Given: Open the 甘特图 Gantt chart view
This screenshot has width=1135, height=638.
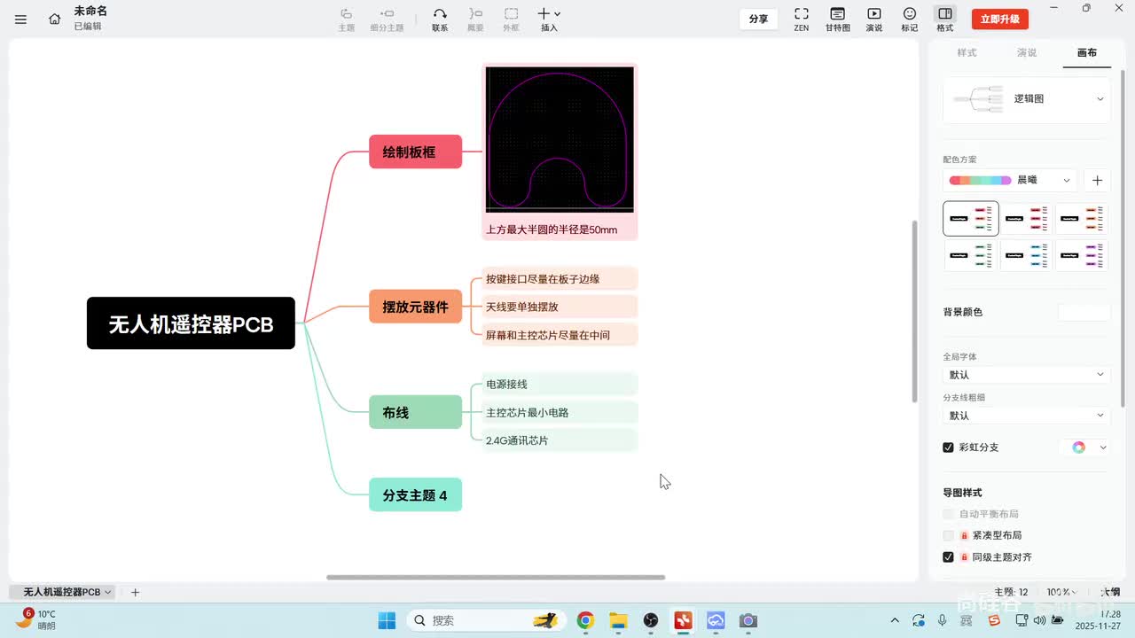Looking at the screenshot, I should [837, 19].
